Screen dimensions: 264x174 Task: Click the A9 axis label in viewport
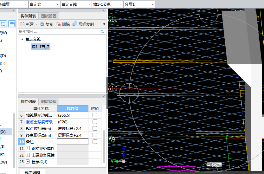[x=112, y=139]
